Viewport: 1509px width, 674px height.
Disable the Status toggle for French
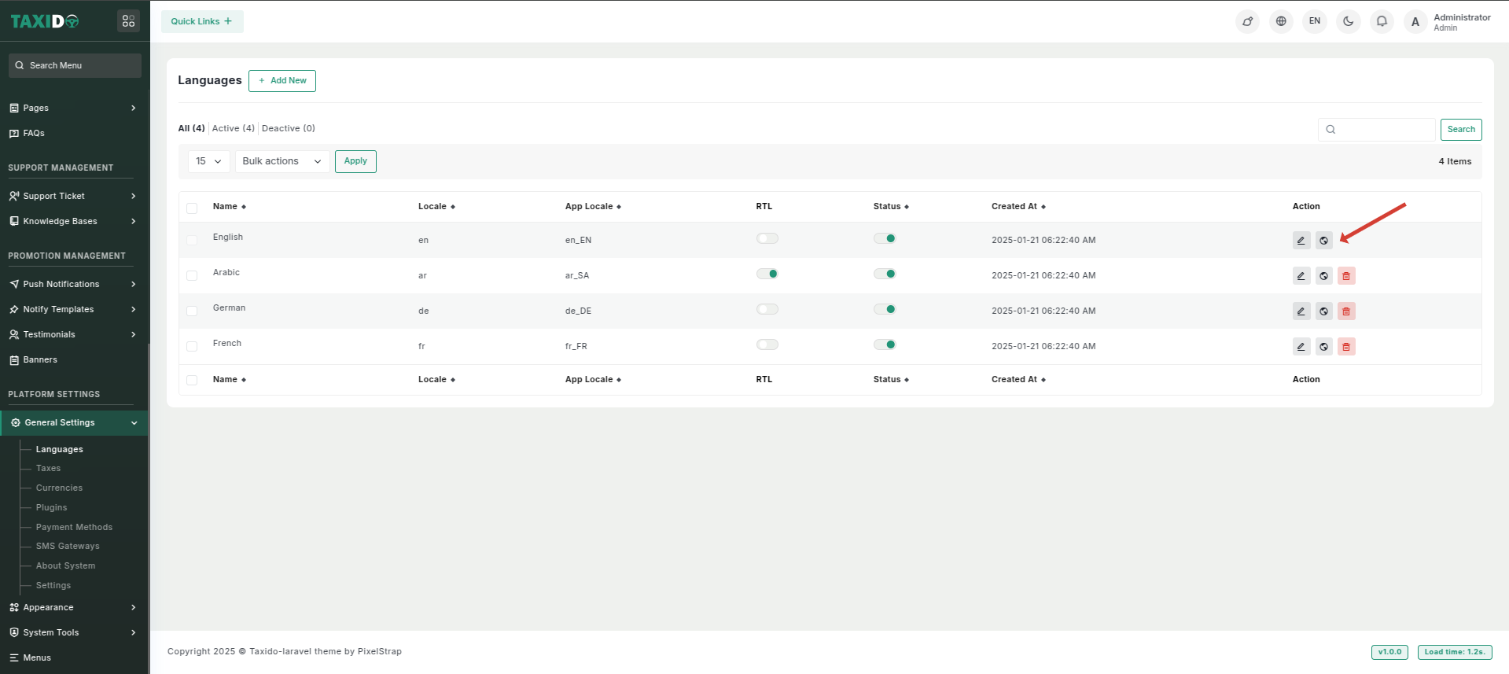point(885,344)
